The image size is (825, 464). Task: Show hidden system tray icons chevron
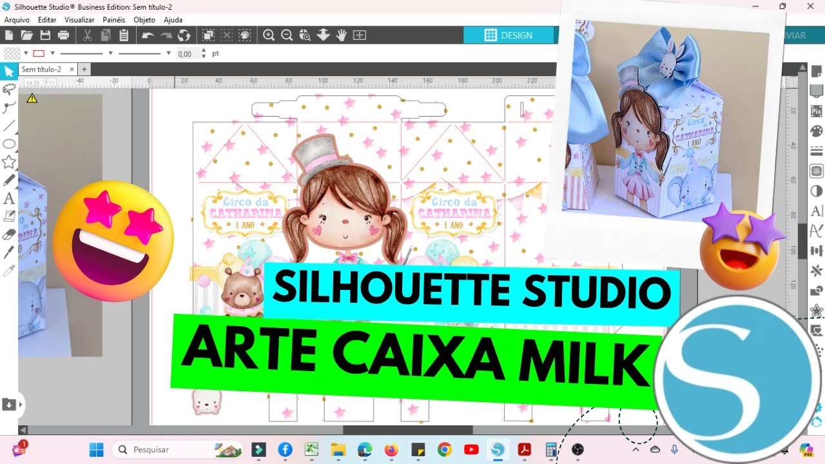[x=636, y=449]
